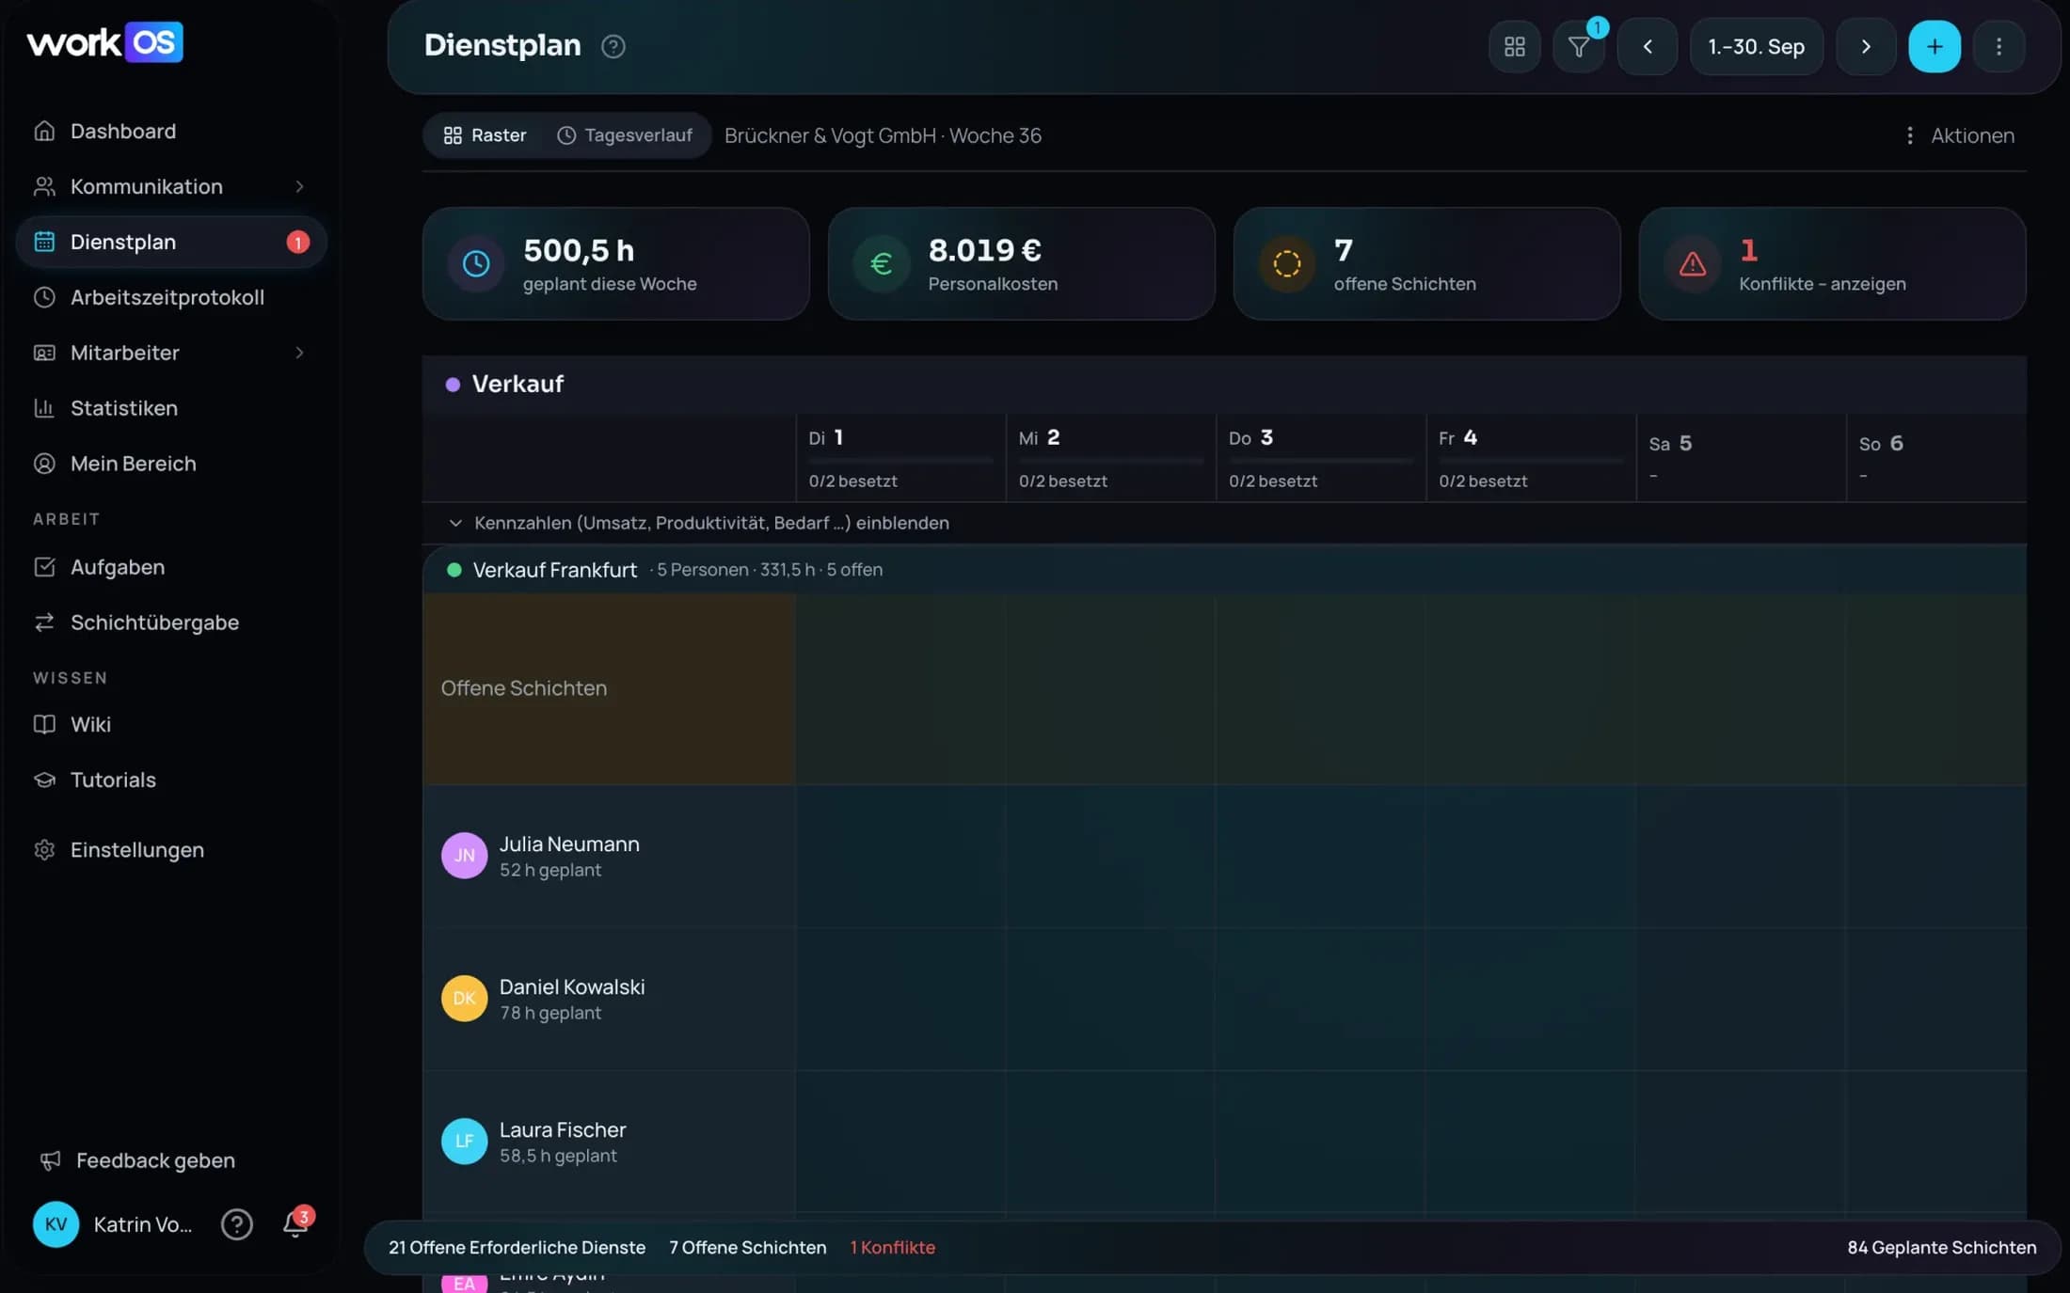Open Arbeitszeitprotokoll in sidebar

[170, 297]
